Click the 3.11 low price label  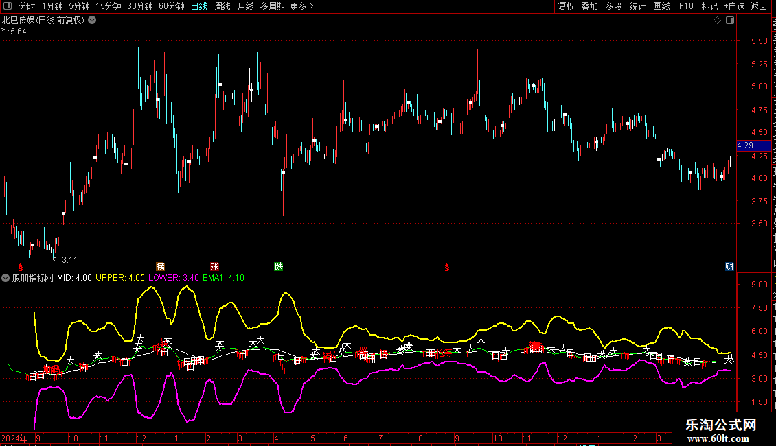tap(69, 259)
